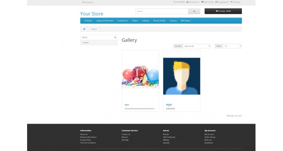This screenshot has height=151, width=283.
Task: Open Order History footer link
Action: (210, 137)
